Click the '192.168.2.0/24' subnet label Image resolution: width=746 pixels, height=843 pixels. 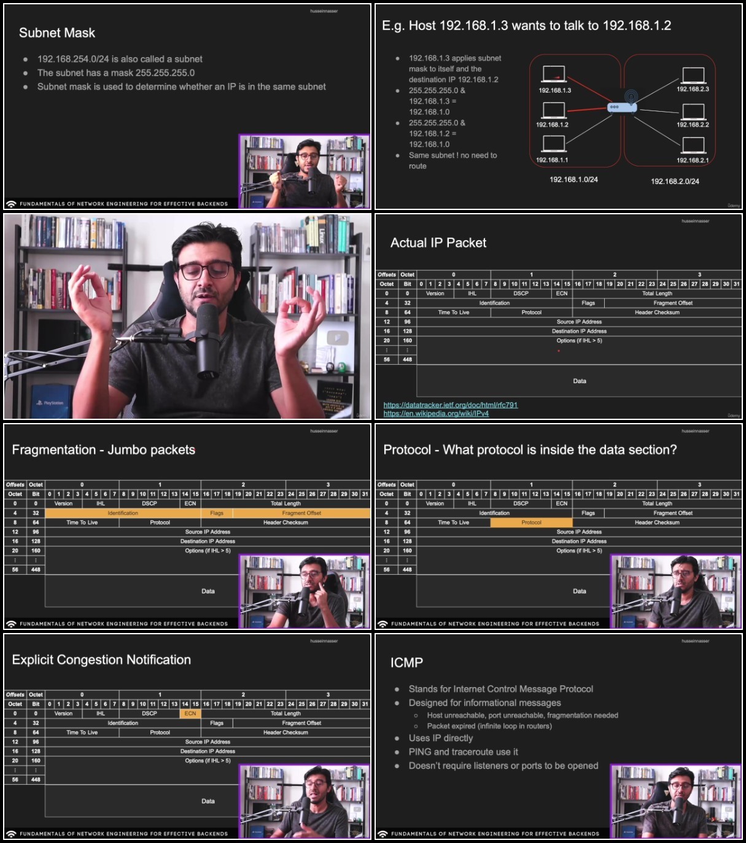[x=675, y=182]
